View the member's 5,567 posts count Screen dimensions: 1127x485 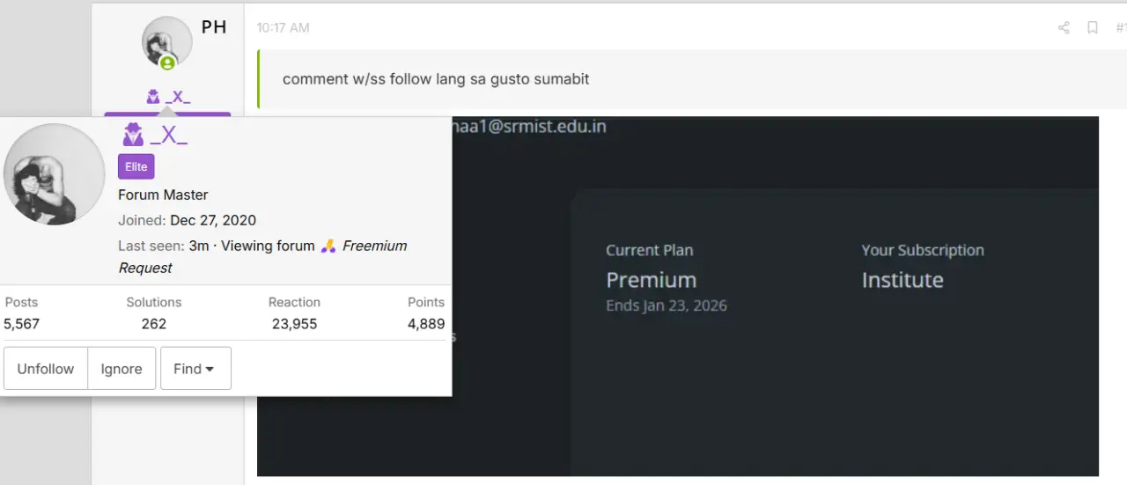[x=22, y=324]
